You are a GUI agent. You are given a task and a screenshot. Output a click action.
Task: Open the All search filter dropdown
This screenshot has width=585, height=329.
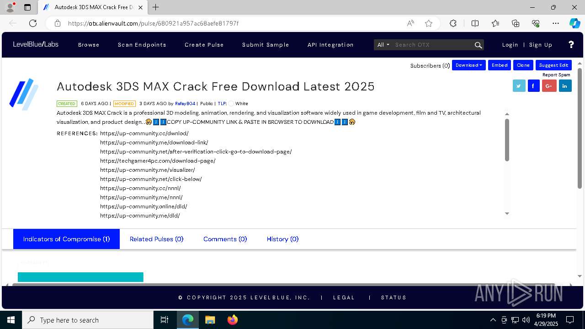point(383,45)
